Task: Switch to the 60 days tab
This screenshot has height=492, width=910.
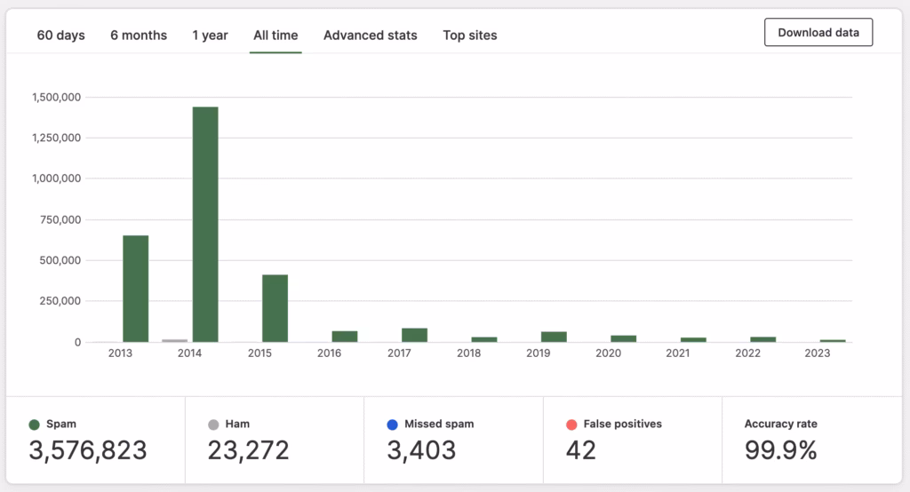Action: (x=60, y=36)
